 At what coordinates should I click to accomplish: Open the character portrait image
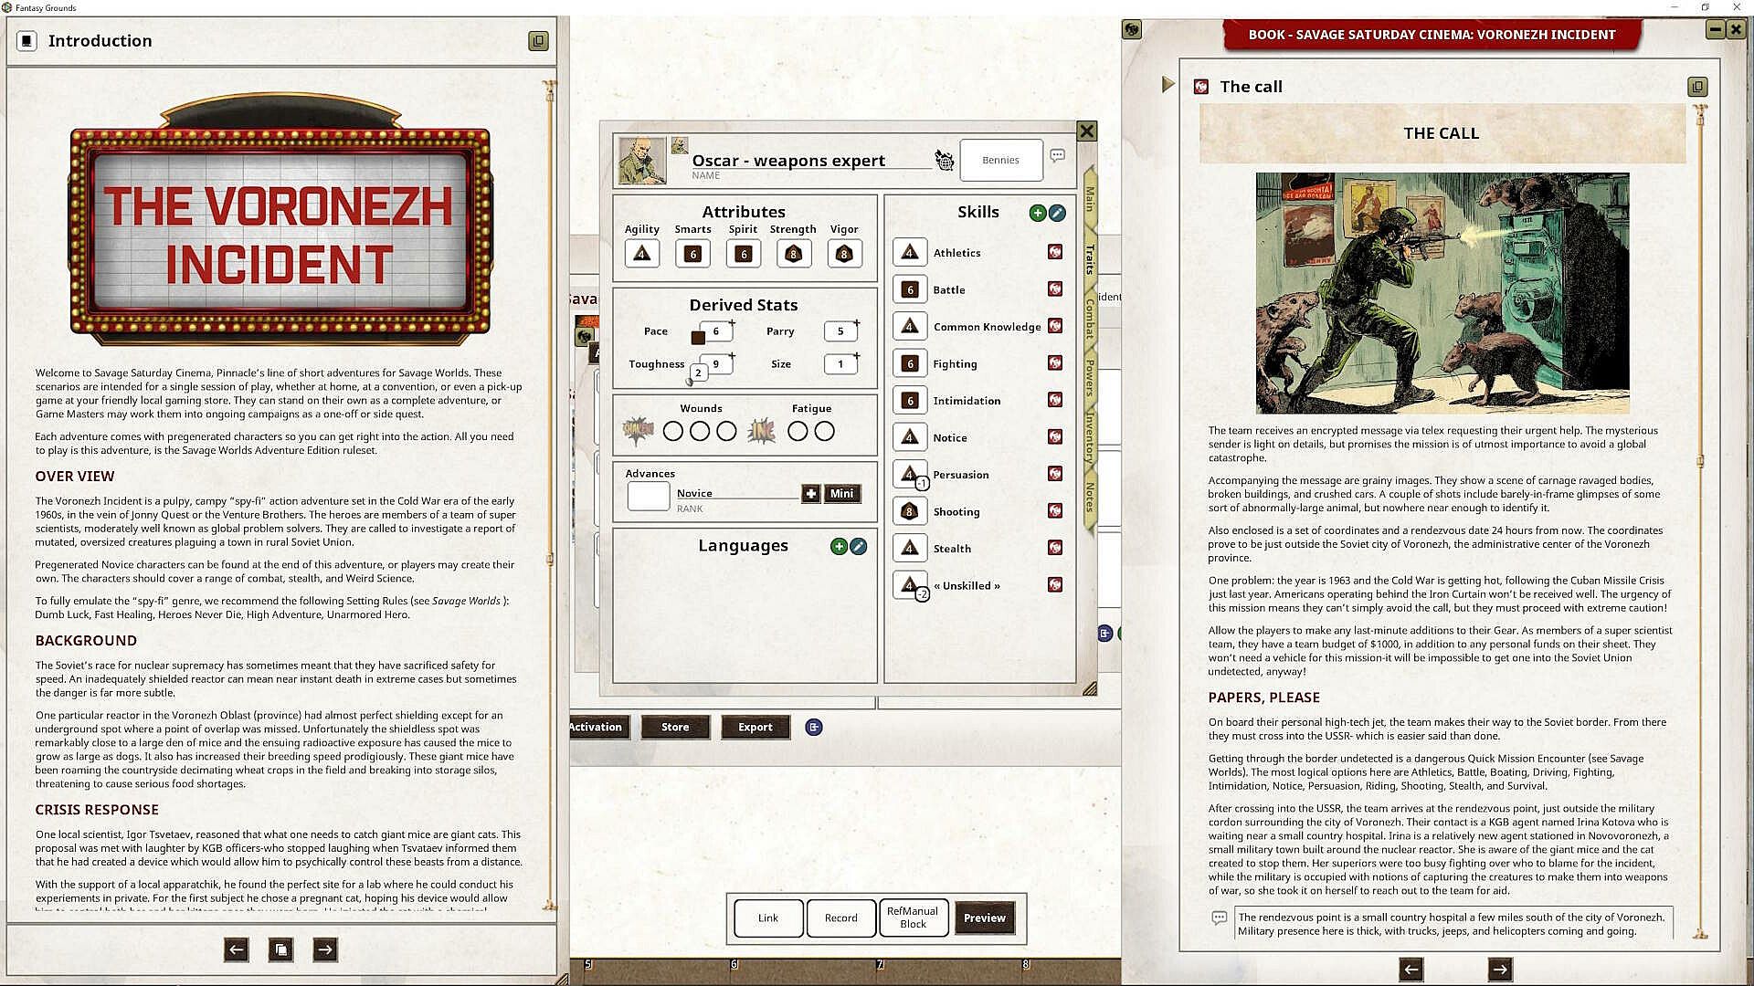[641, 161]
